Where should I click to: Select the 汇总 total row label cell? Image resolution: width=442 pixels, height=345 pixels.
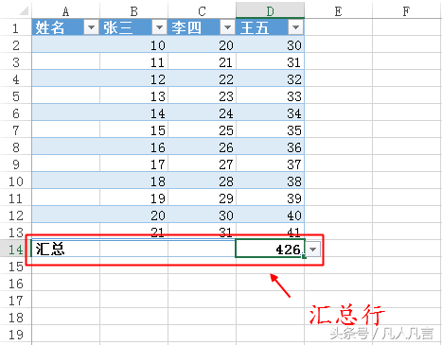pyautogui.click(x=65, y=250)
